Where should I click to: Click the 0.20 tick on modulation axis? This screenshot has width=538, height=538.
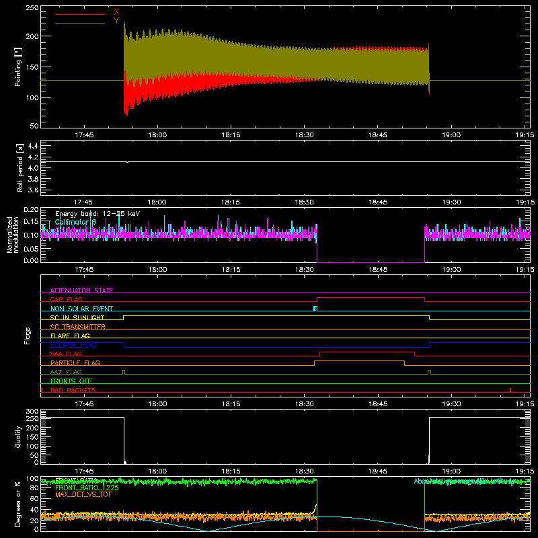pos(32,210)
